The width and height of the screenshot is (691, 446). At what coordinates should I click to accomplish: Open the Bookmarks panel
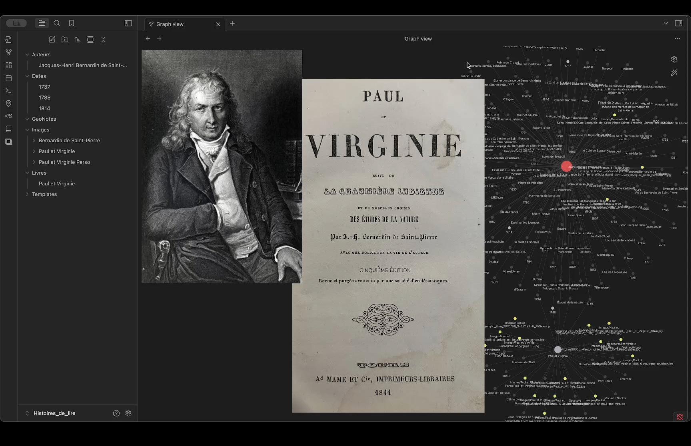72,23
